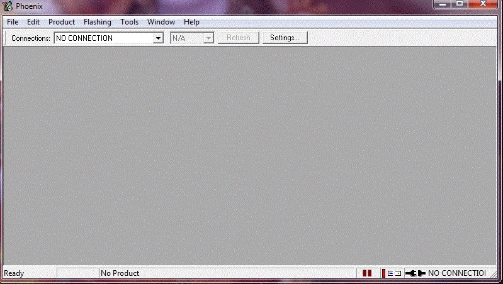Click 'NO CONNECTIOI' status bar text
The width and height of the screenshot is (503, 284).
[x=457, y=273]
